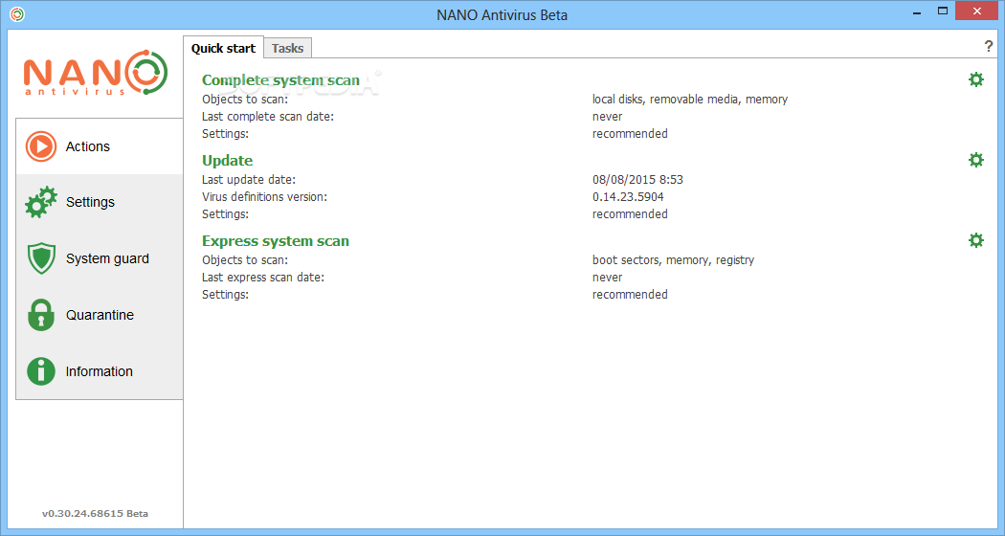The height and width of the screenshot is (536, 1005).
Task: Click 'recommended' under Complete system scan
Action: tap(630, 134)
